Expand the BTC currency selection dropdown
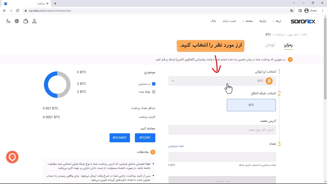Image resolution: width=327 pixels, height=184 pixels. point(222,81)
